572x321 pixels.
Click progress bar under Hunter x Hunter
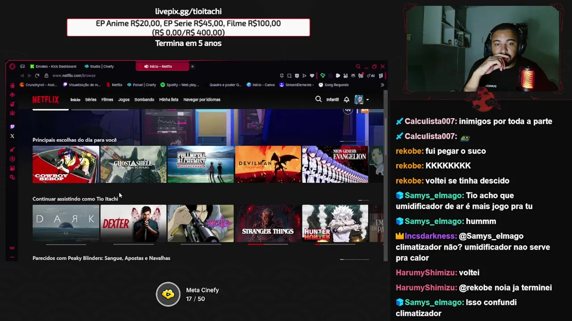pos(335,244)
